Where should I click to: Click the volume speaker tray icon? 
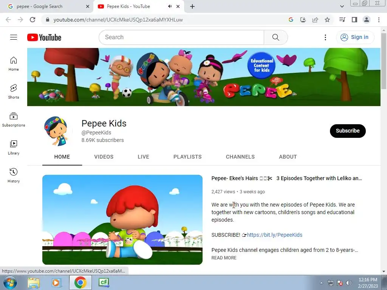pyautogui.click(x=349, y=283)
